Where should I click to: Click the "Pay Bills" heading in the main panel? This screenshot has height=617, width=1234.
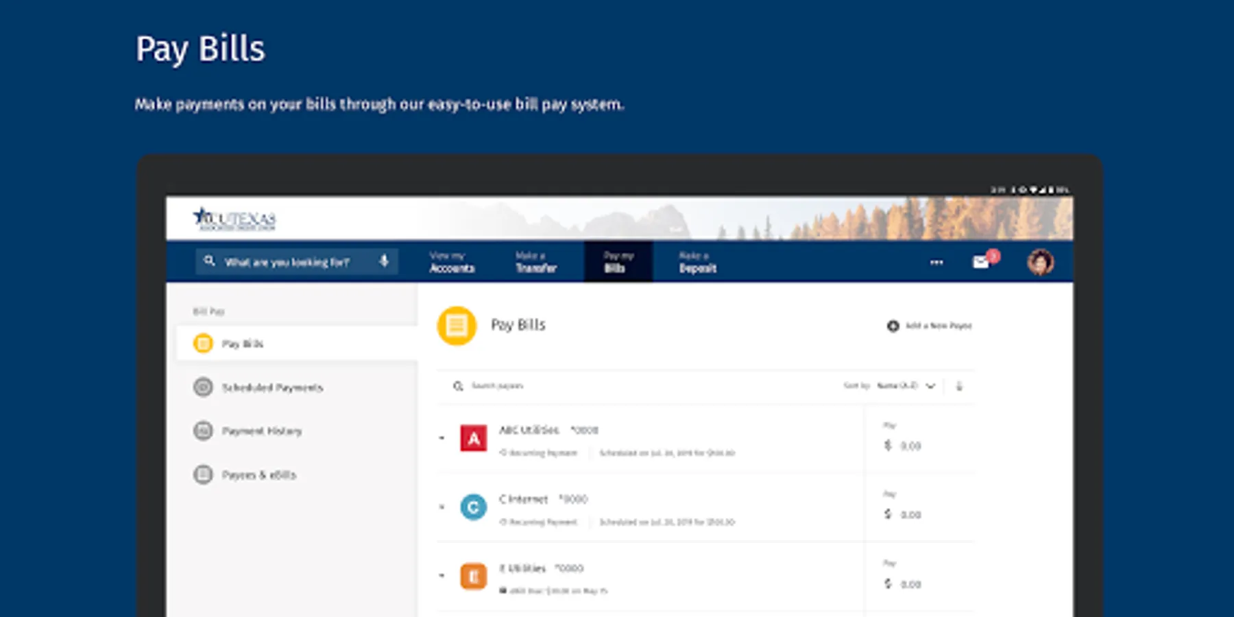click(x=518, y=325)
